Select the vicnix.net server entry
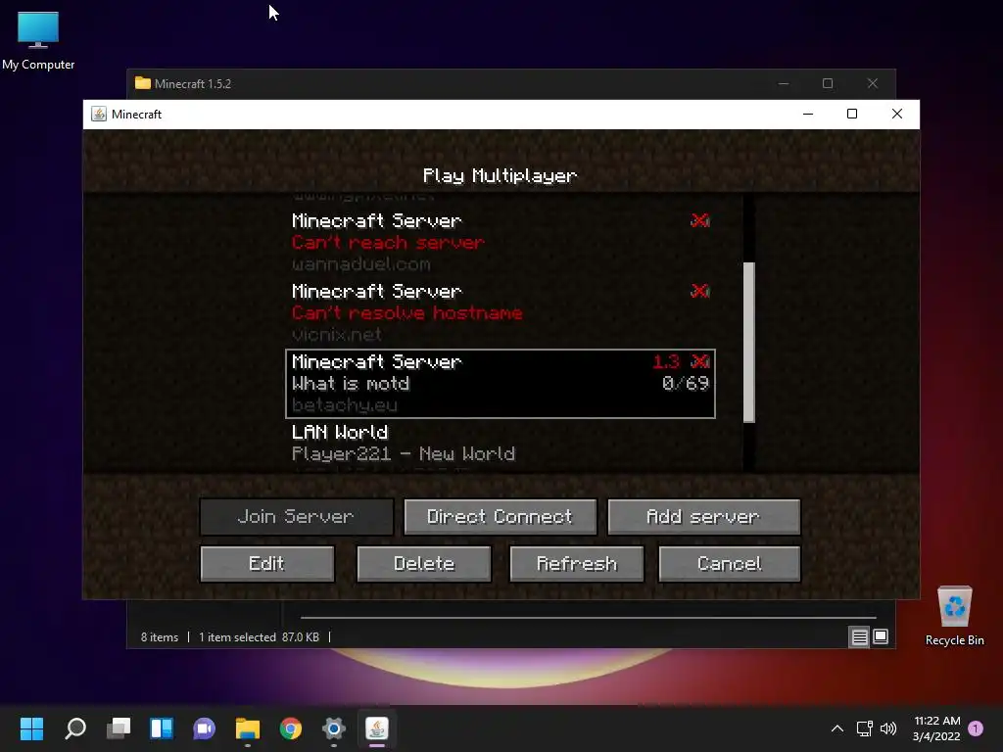Image resolution: width=1003 pixels, height=752 pixels. point(501,312)
